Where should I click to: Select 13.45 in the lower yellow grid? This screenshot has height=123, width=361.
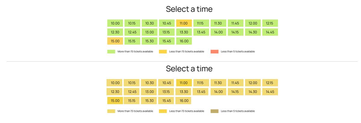(x=201, y=92)
